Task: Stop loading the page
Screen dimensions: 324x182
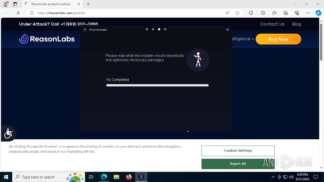Action: coord(18,13)
